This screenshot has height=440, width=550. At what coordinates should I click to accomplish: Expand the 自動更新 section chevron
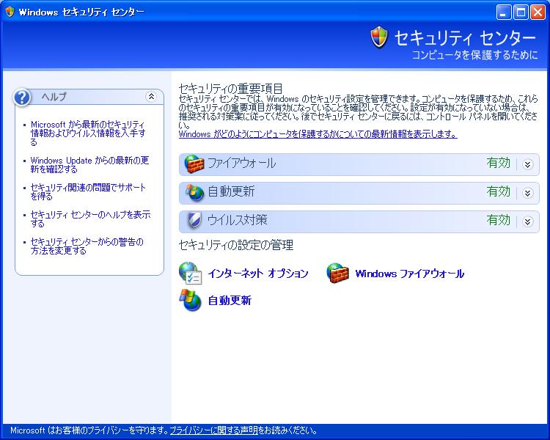coord(527,193)
